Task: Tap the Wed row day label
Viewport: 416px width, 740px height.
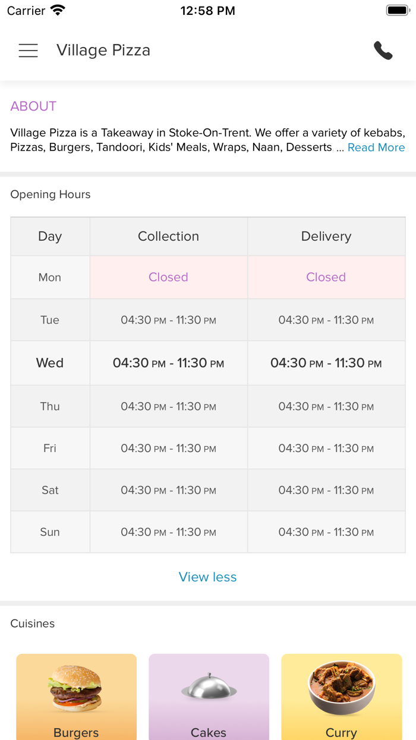Action: pyautogui.click(x=50, y=363)
